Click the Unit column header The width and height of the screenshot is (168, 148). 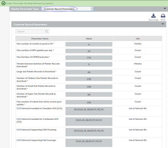[x=138, y=39]
